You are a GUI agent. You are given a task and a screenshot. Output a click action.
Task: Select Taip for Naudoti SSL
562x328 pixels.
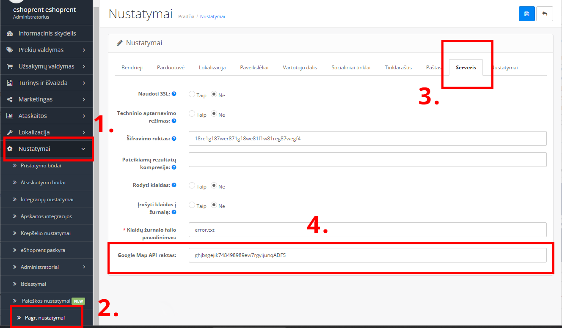click(192, 94)
